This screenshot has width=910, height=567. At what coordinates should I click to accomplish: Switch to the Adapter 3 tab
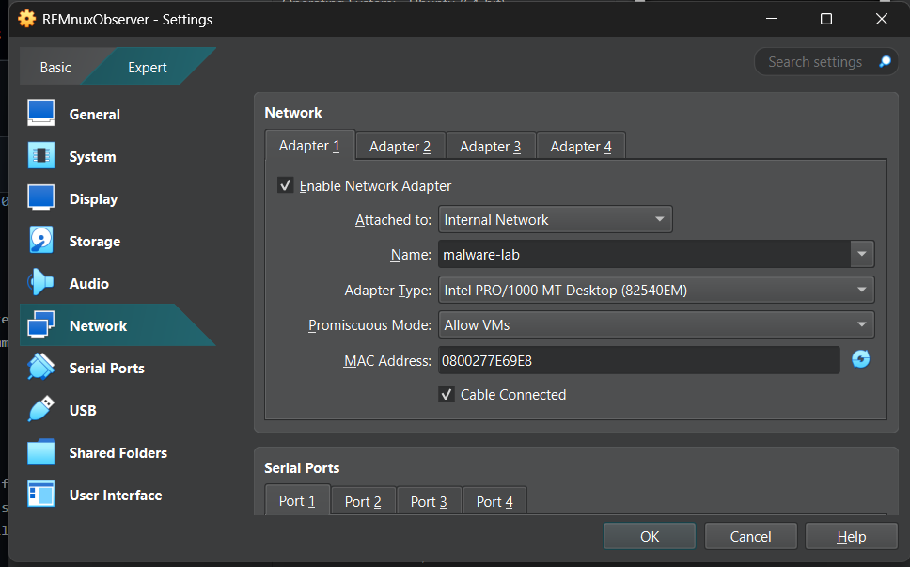(490, 146)
